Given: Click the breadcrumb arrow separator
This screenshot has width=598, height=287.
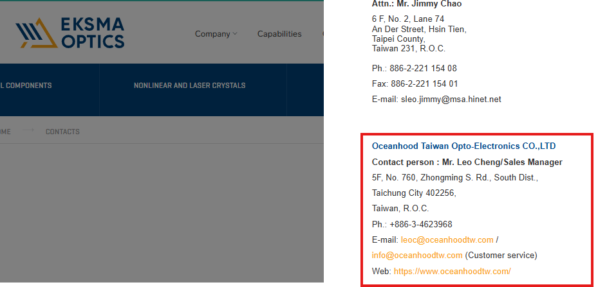Looking at the screenshot, I should point(27,131).
